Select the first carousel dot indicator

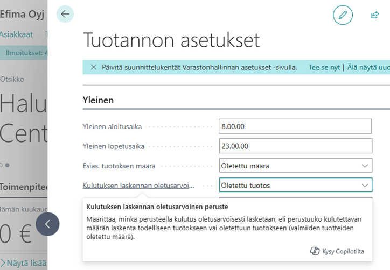(x=2, y=165)
